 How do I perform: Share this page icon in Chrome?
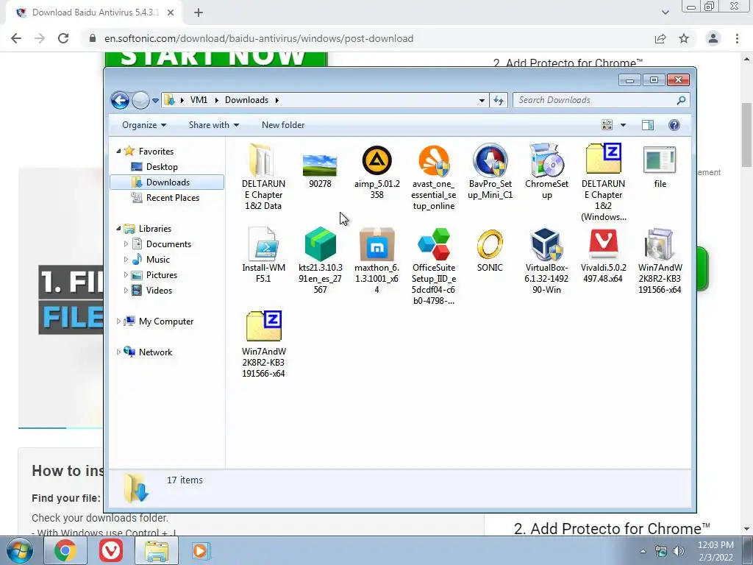pyautogui.click(x=660, y=38)
